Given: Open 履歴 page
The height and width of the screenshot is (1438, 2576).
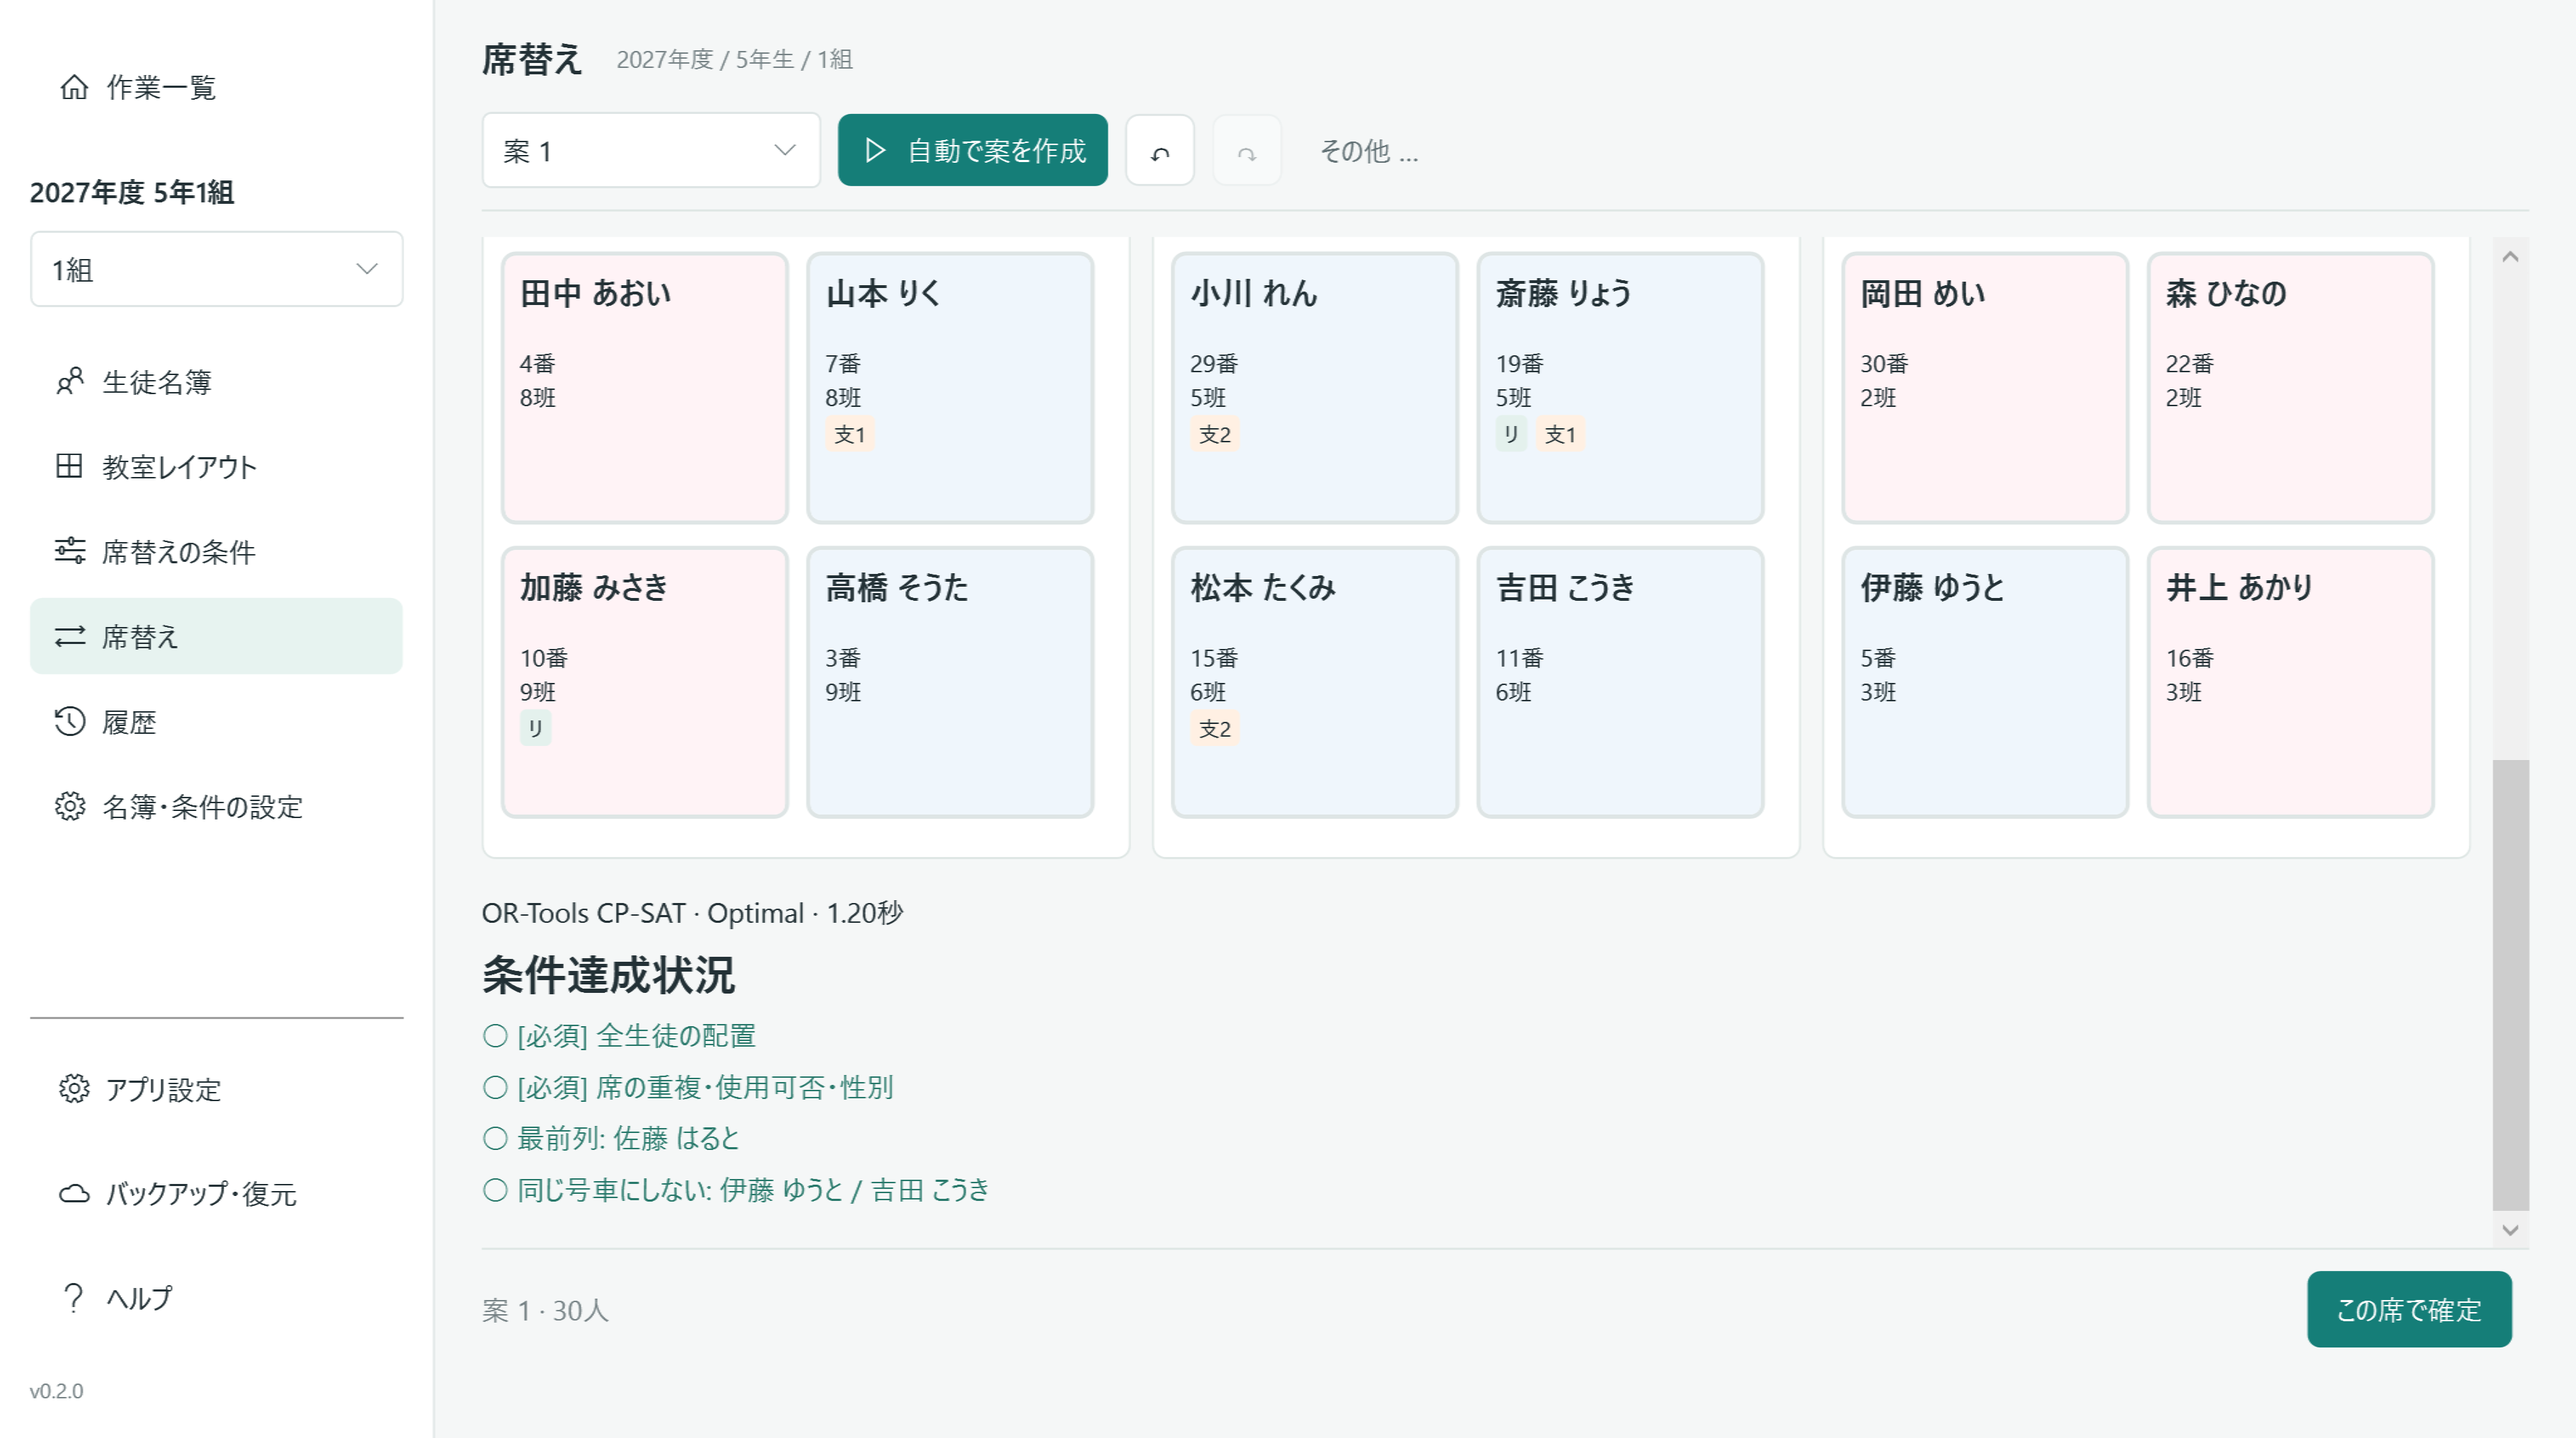Looking at the screenshot, I should [x=217, y=722].
